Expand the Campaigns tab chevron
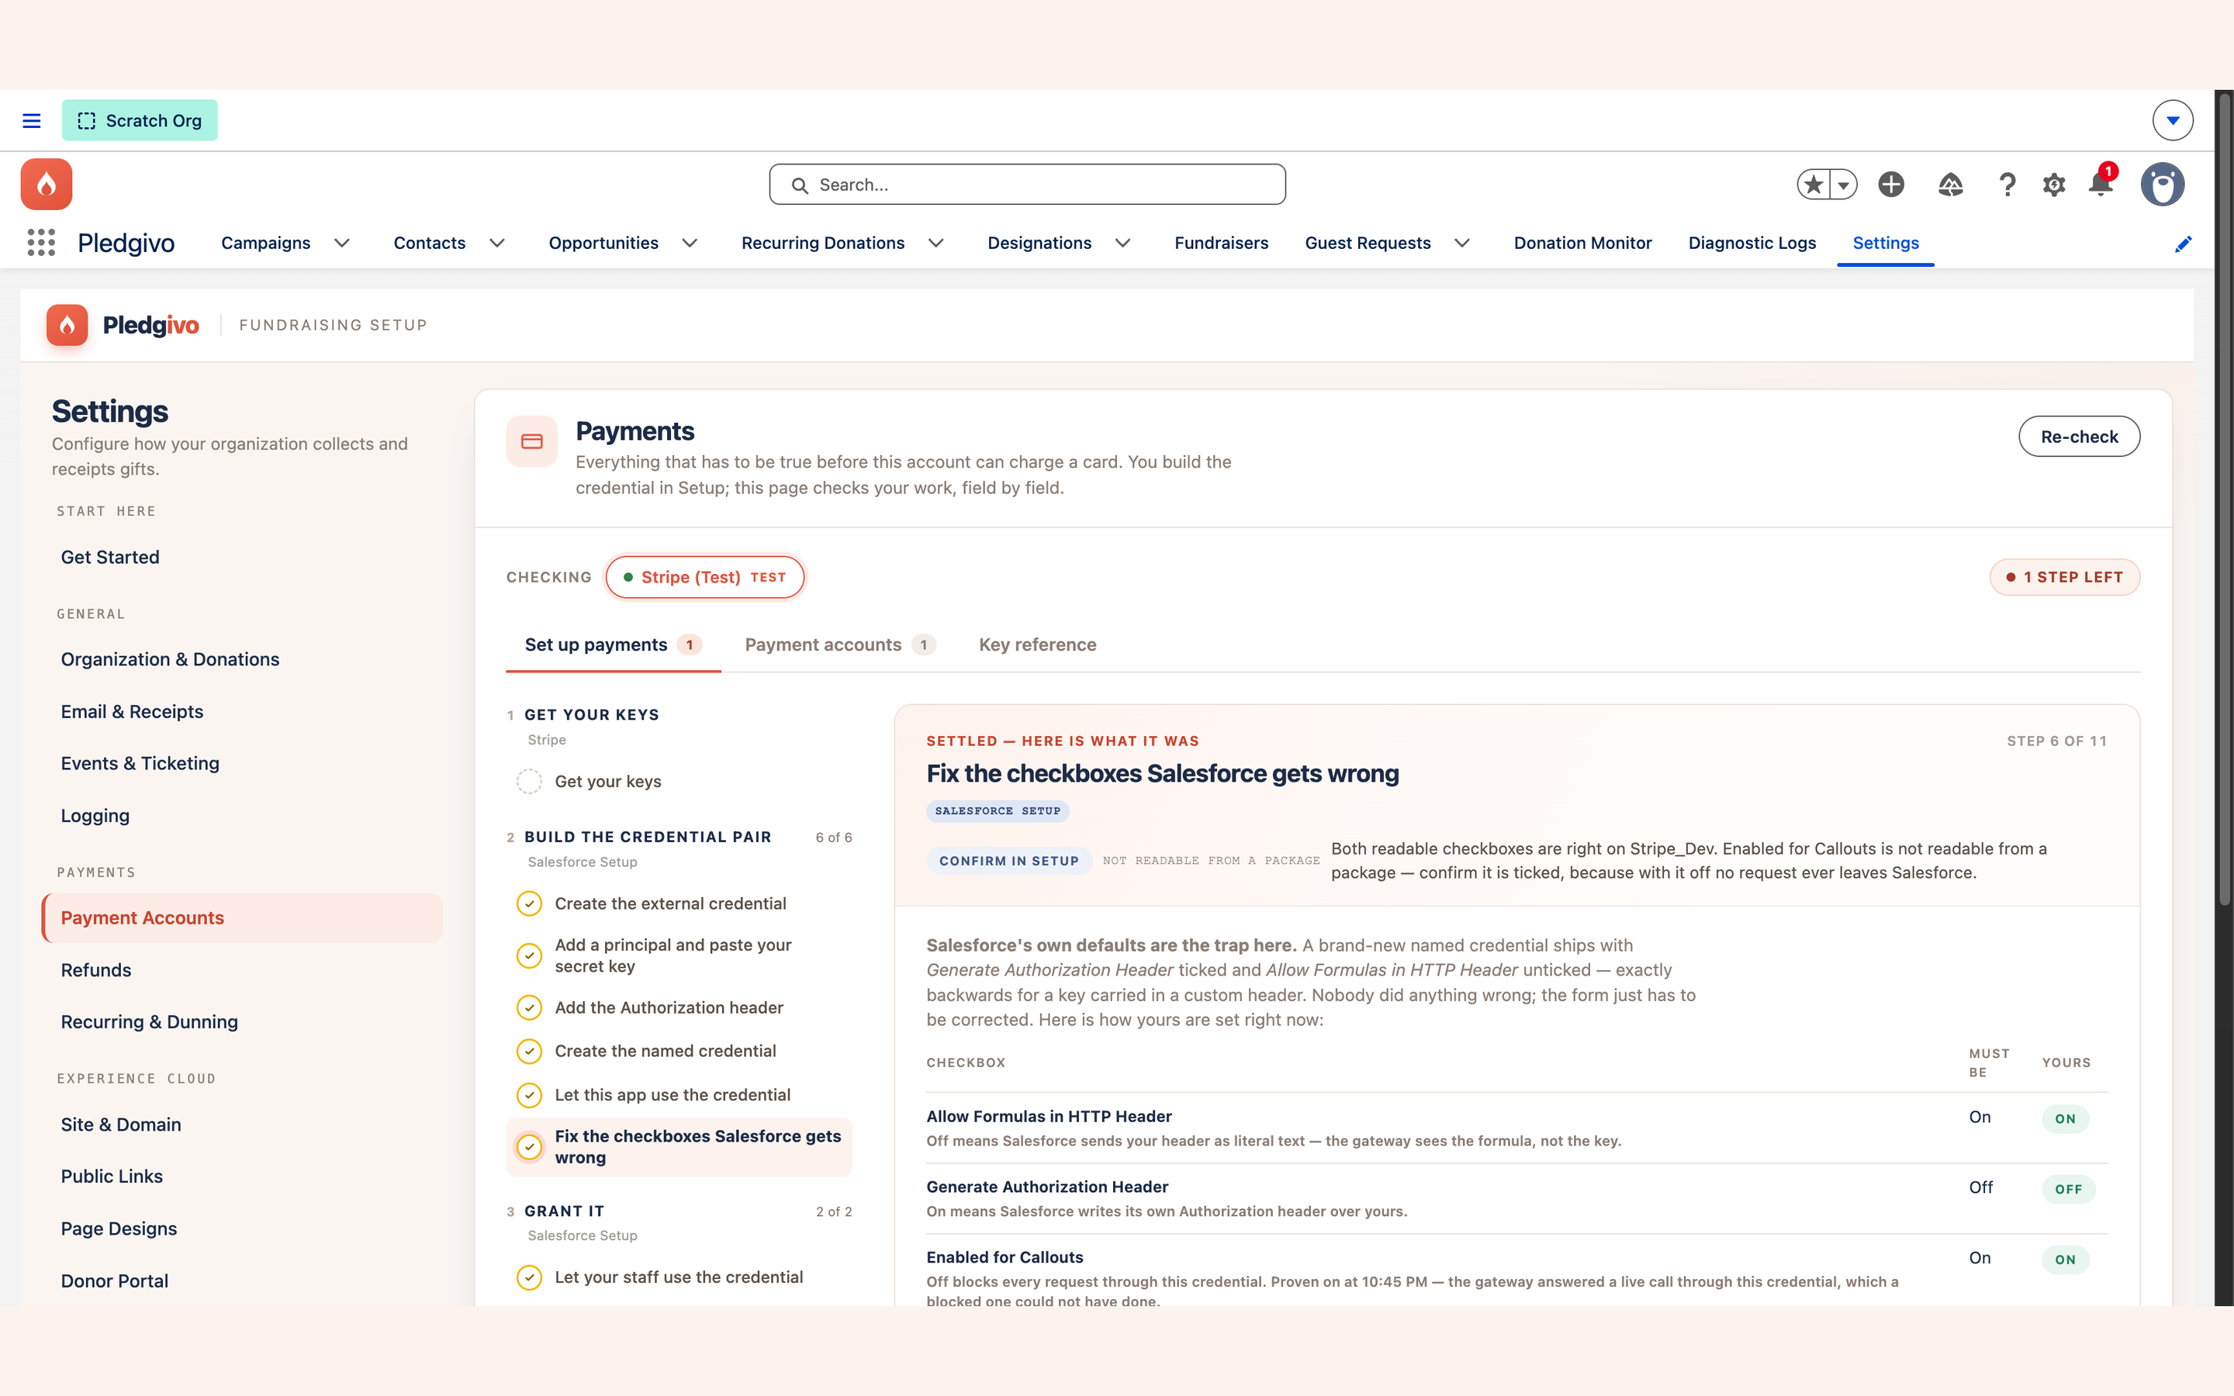Screen dimensions: 2234x1396 click(x=343, y=243)
